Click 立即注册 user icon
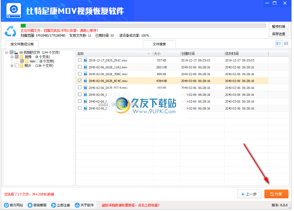Viewport: 294px width, 211px height. [54, 205]
